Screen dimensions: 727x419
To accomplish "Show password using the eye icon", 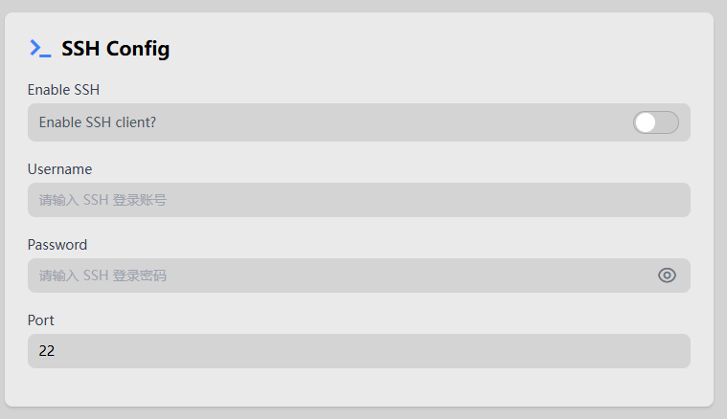I will point(667,276).
